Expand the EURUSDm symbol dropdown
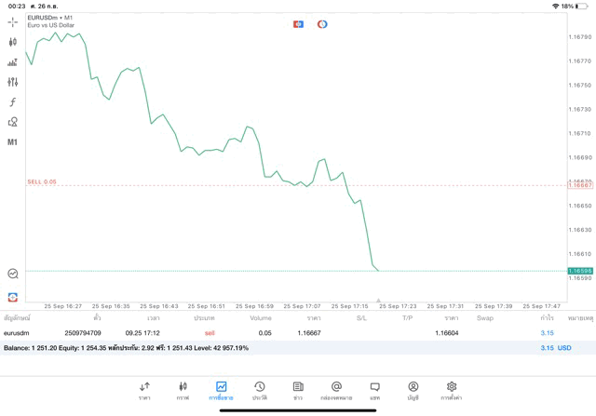The width and height of the screenshot is (596, 416). pos(50,17)
